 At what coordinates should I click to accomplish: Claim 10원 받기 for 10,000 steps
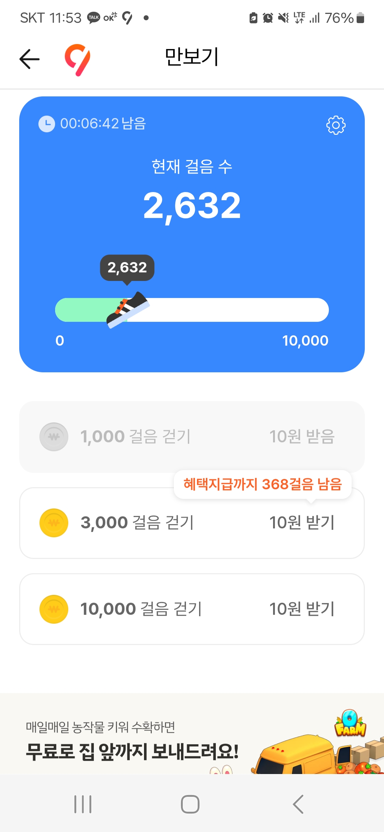click(x=302, y=609)
